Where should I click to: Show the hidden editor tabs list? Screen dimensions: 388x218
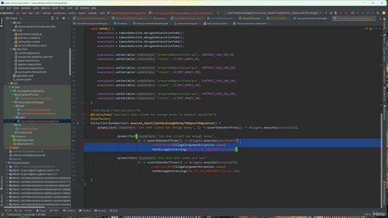coord(381,18)
